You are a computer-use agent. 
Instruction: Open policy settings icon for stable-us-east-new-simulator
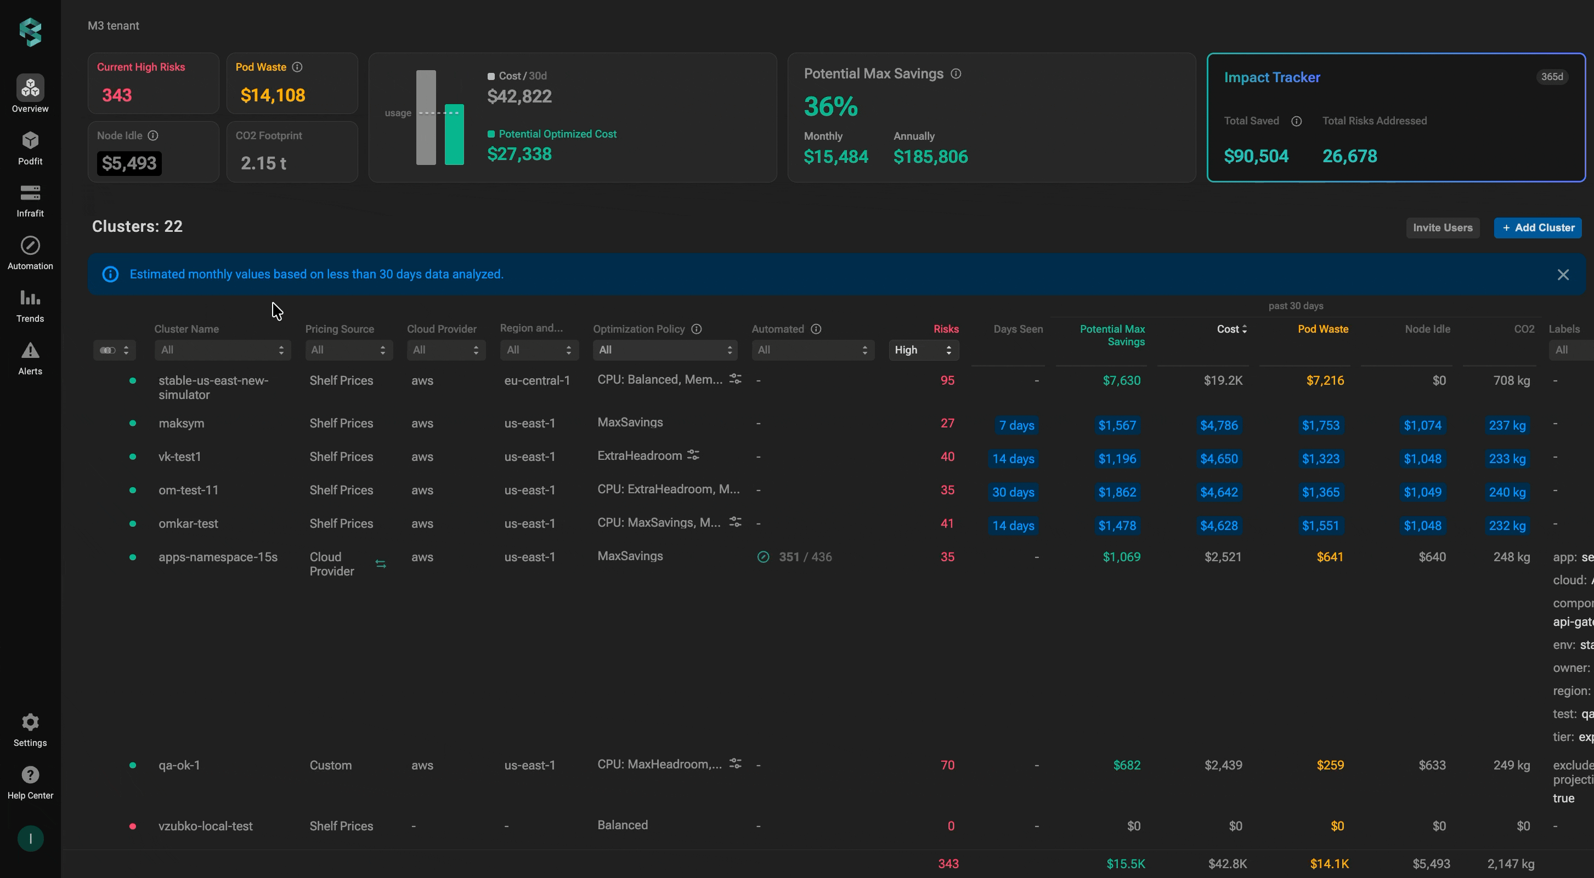(735, 379)
